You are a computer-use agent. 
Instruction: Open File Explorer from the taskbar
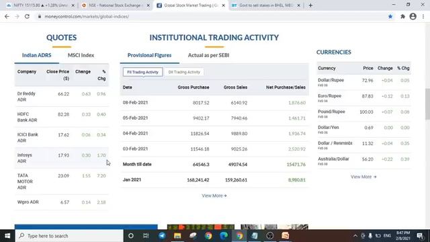(177, 236)
